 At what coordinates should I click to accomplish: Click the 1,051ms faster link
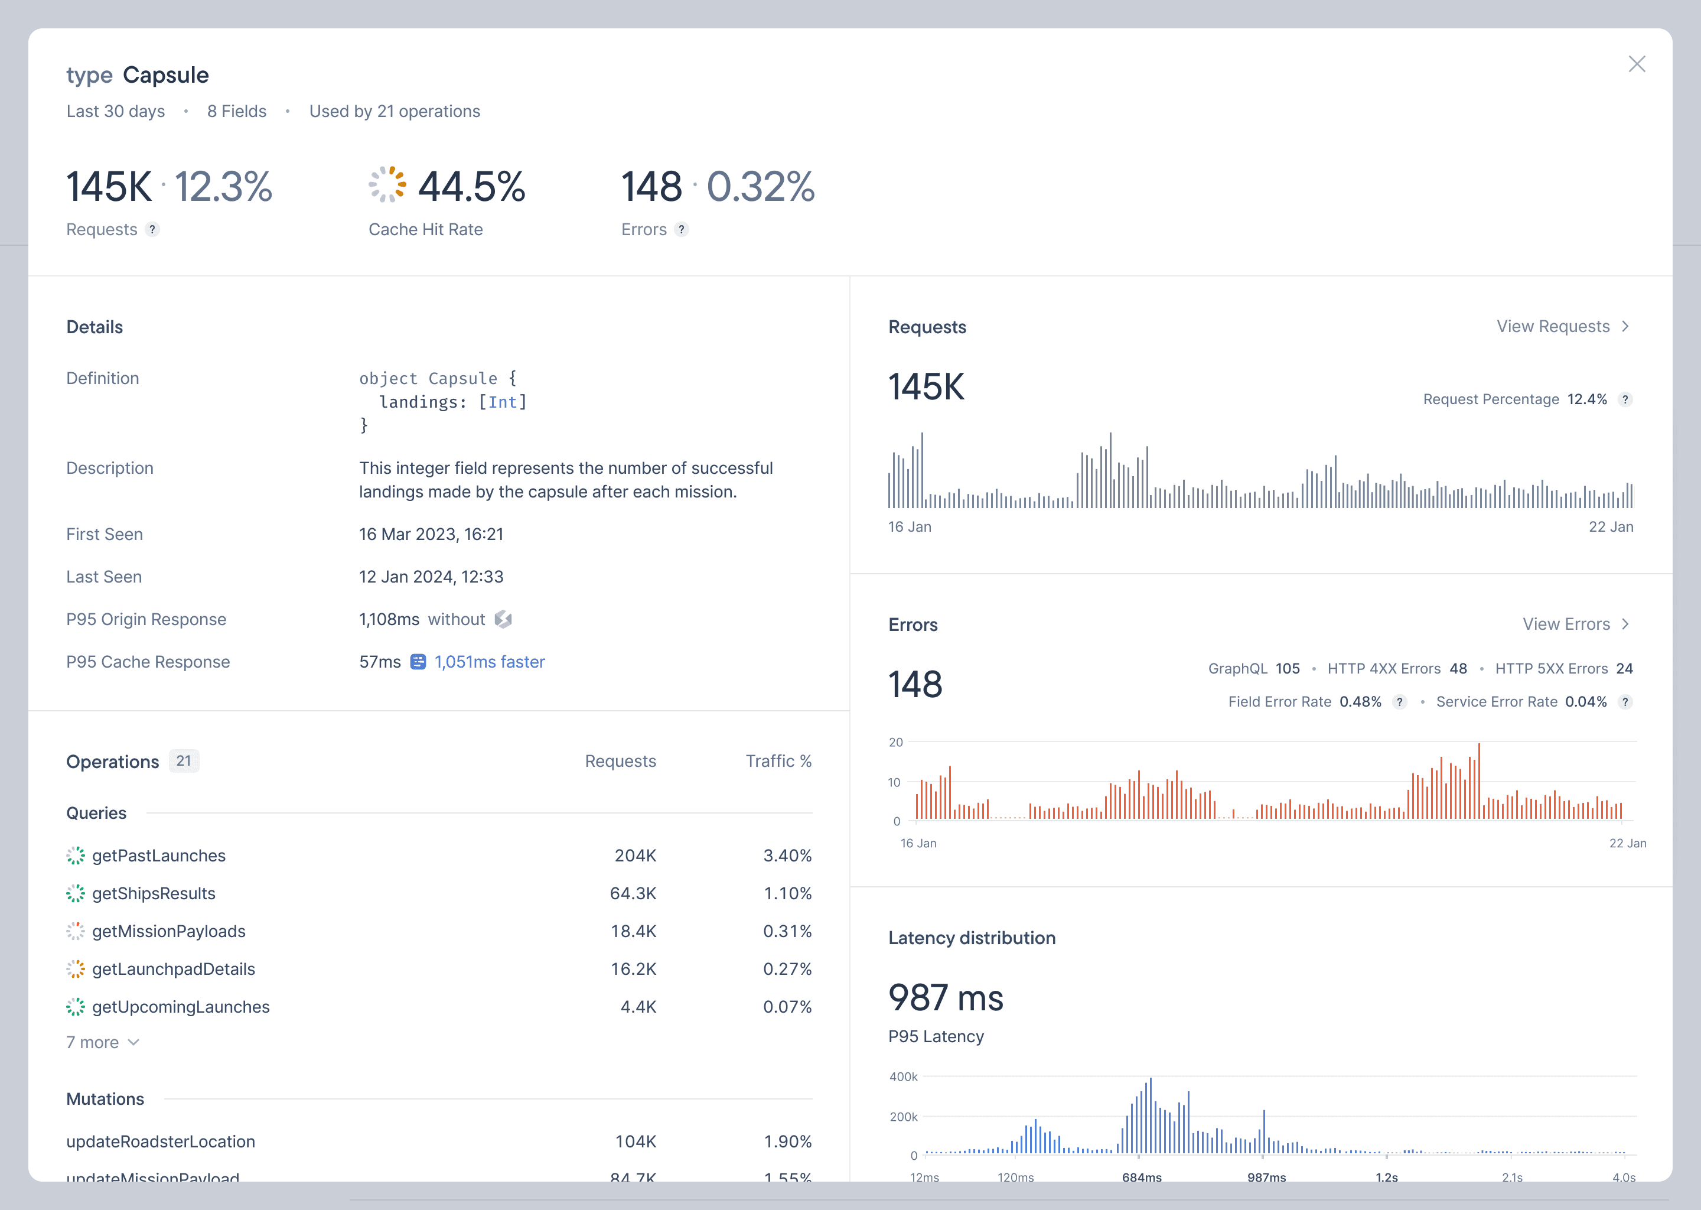[x=489, y=662]
